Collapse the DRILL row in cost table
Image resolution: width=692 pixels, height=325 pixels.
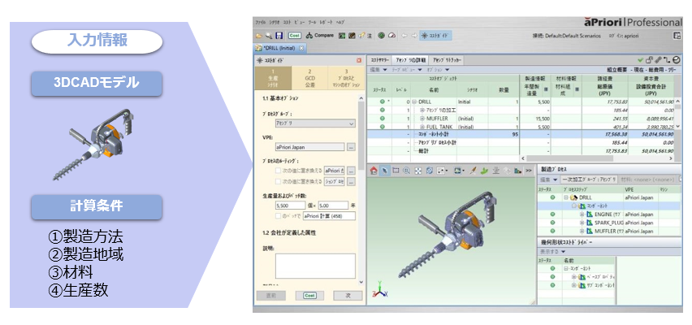(413, 102)
